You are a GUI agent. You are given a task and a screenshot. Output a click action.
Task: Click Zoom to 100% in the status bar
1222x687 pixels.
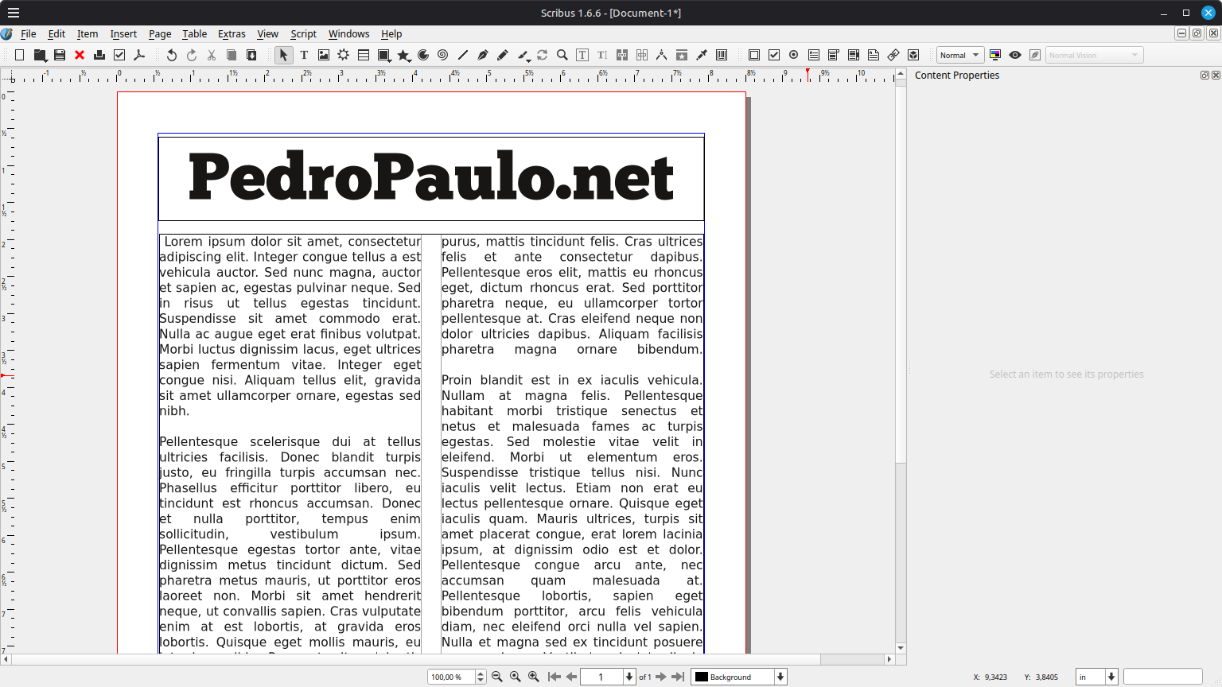click(x=515, y=677)
